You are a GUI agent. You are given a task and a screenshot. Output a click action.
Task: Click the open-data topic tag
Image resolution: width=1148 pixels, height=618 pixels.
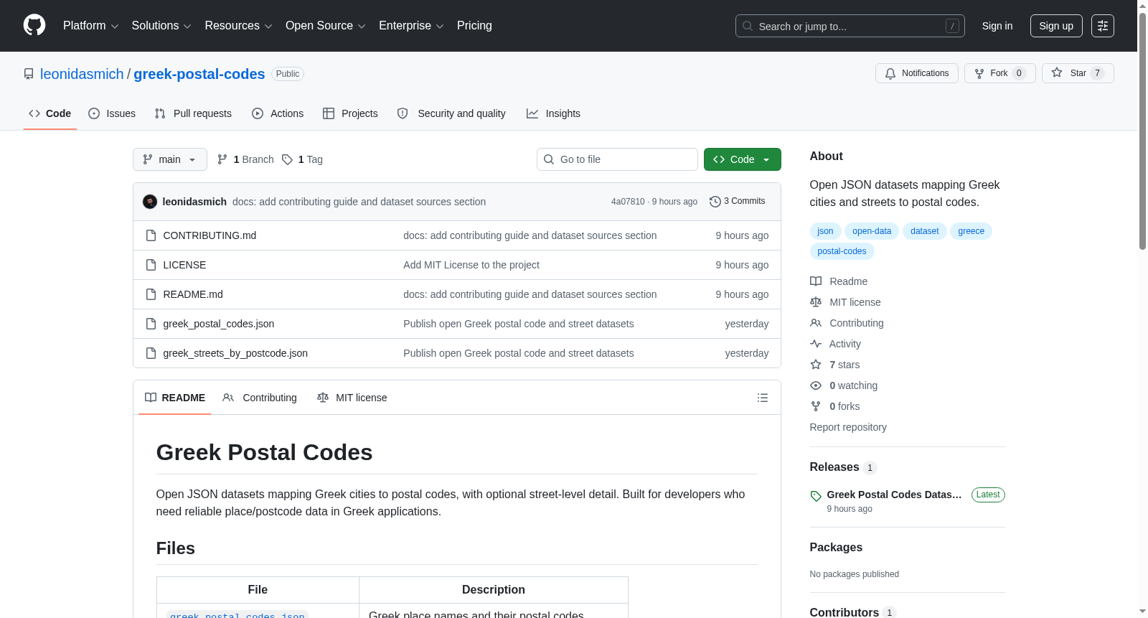coord(872,231)
